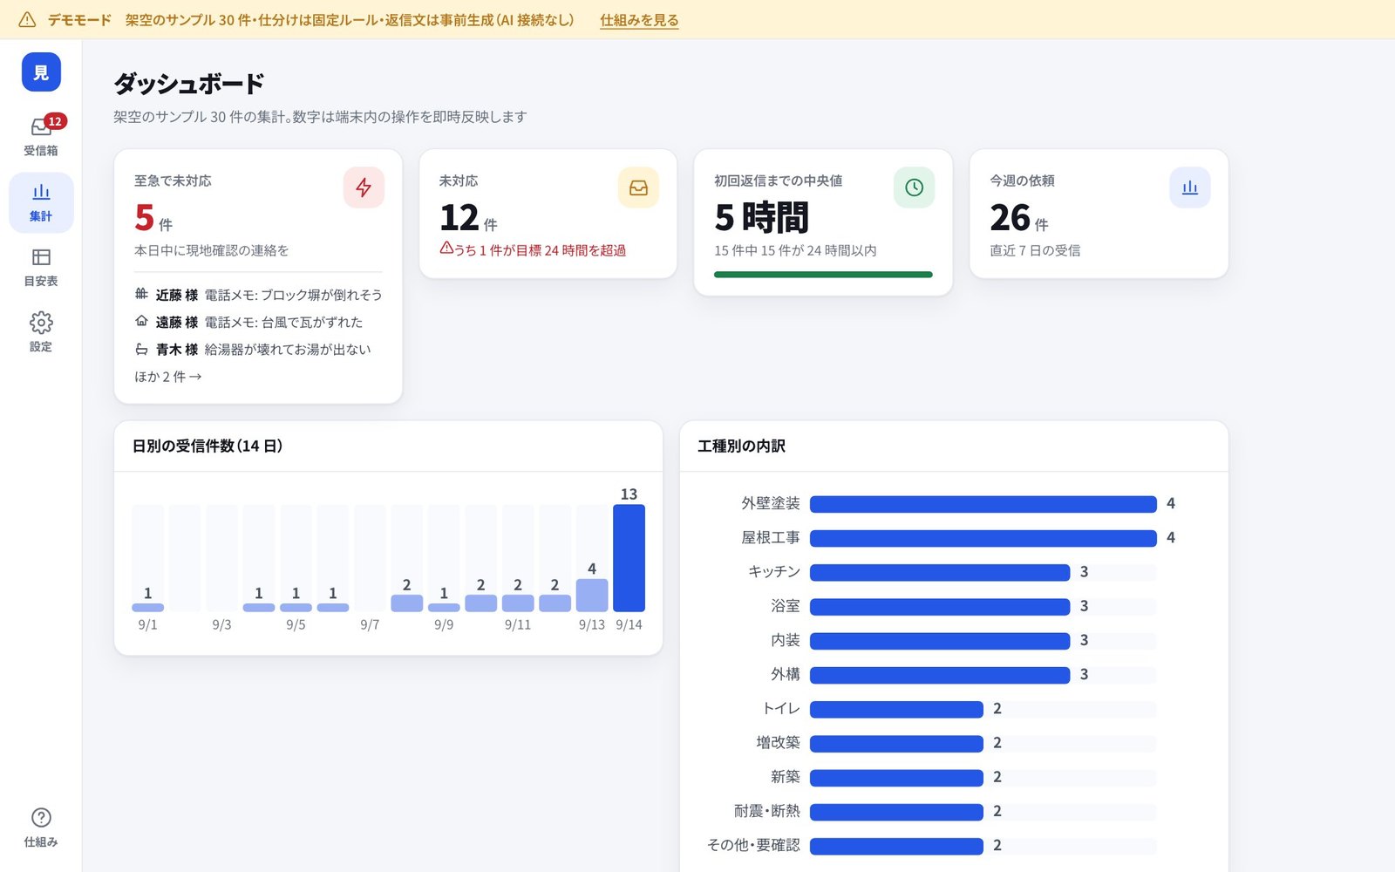Screen dimensions: 1395x872
Task: Click the 日別の受信件数（14 日） heading
Action: click(x=208, y=446)
